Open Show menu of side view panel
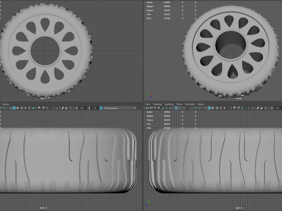 coord(179,104)
